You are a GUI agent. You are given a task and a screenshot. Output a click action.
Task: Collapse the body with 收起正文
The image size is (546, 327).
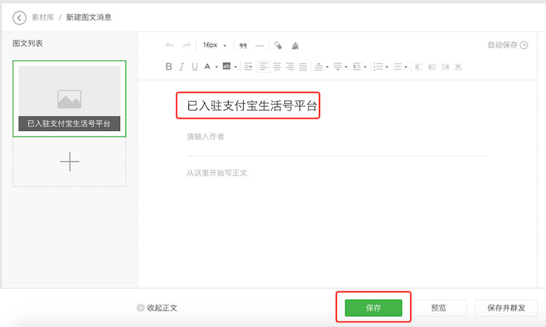point(157,308)
